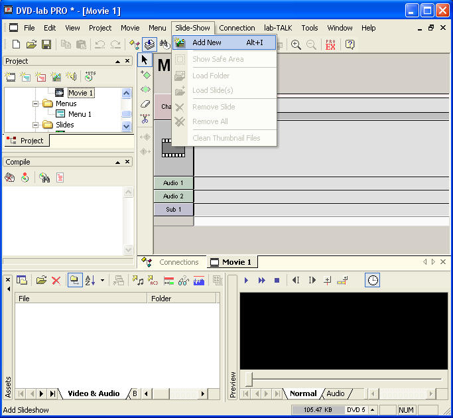Image resolution: width=453 pixels, height=418 pixels.
Task: Select the Video & Audio assets tab
Action: 94,393
